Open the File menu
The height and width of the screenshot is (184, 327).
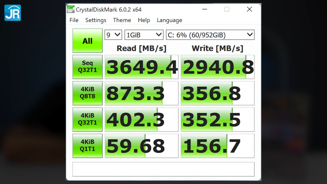click(x=74, y=20)
